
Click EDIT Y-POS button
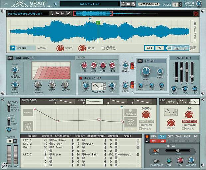point(28,126)
